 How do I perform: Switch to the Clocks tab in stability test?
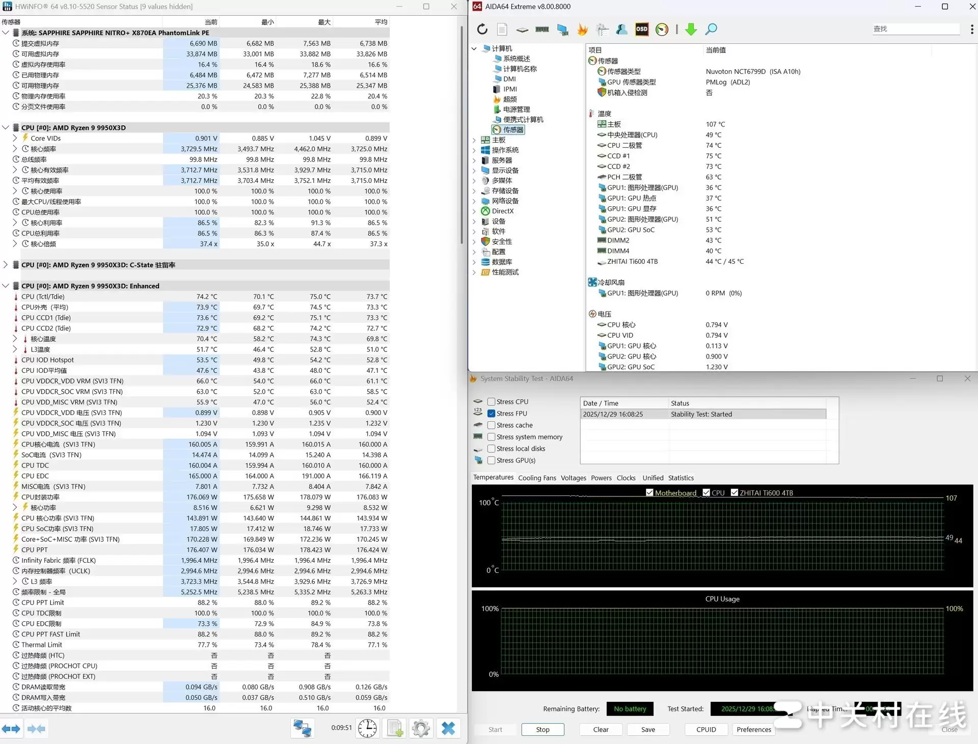(626, 478)
